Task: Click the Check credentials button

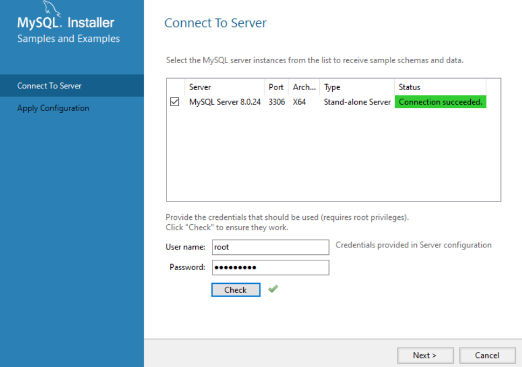Action: [x=236, y=290]
